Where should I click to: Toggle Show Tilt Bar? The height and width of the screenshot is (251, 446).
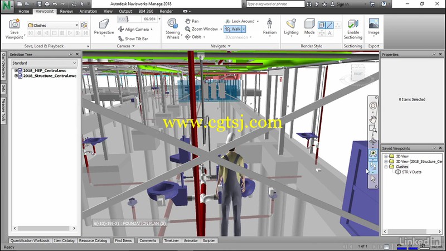[133, 38]
